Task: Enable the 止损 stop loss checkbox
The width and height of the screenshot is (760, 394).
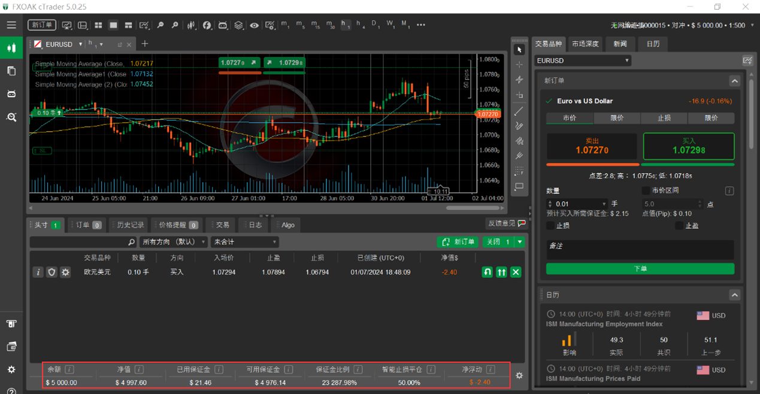Action: point(550,226)
